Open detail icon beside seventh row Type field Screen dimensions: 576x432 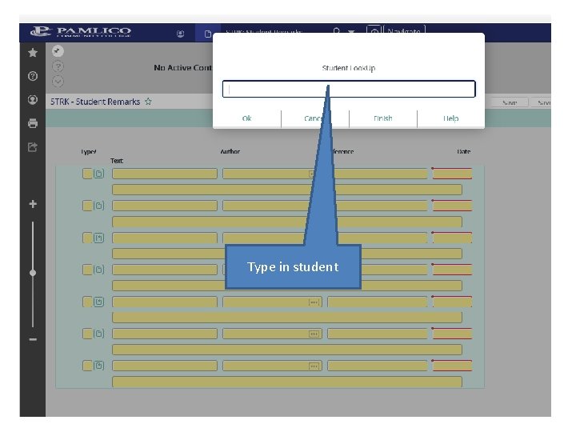pos(99,366)
